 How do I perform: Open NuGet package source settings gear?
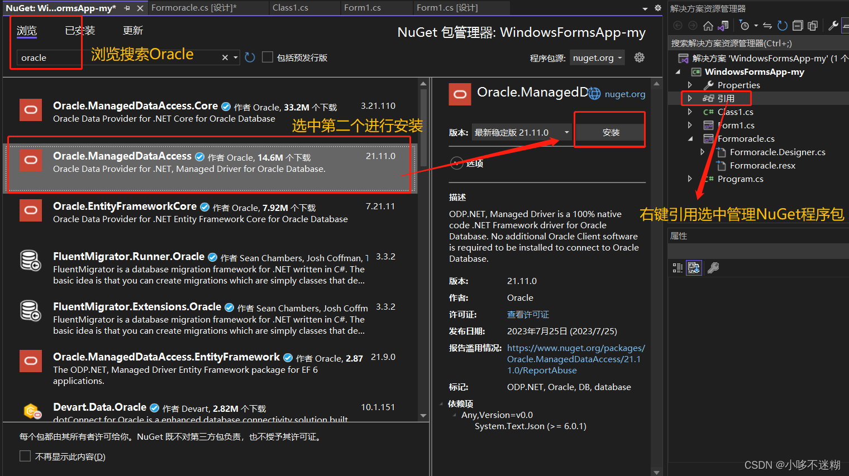click(x=639, y=57)
